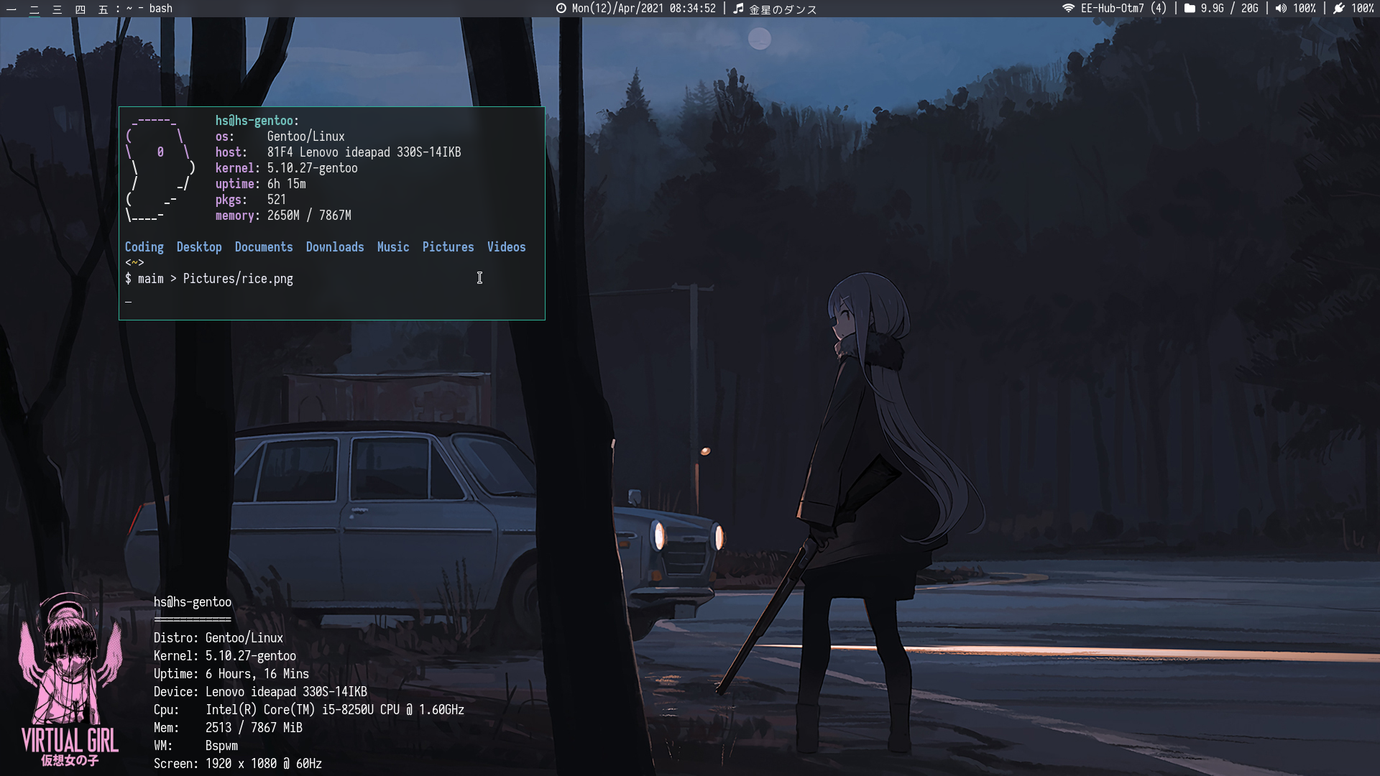Click the speaker volume icon

[1281, 9]
